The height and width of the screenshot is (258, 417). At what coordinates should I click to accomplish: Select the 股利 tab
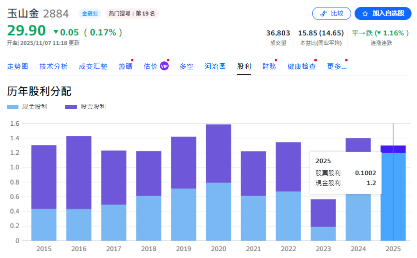pos(244,66)
